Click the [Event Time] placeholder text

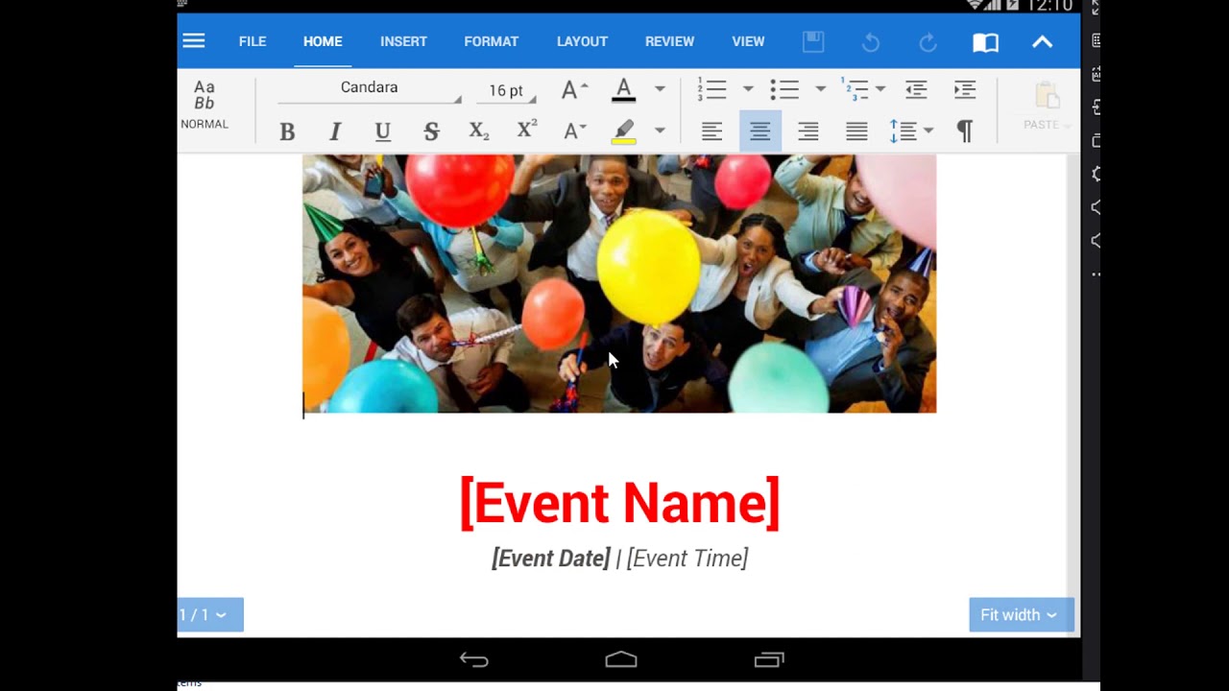coord(687,559)
